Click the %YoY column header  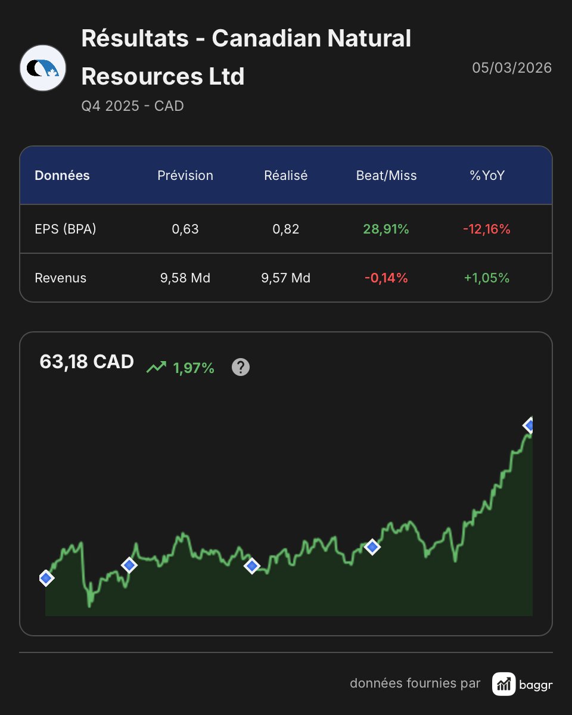click(487, 176)
